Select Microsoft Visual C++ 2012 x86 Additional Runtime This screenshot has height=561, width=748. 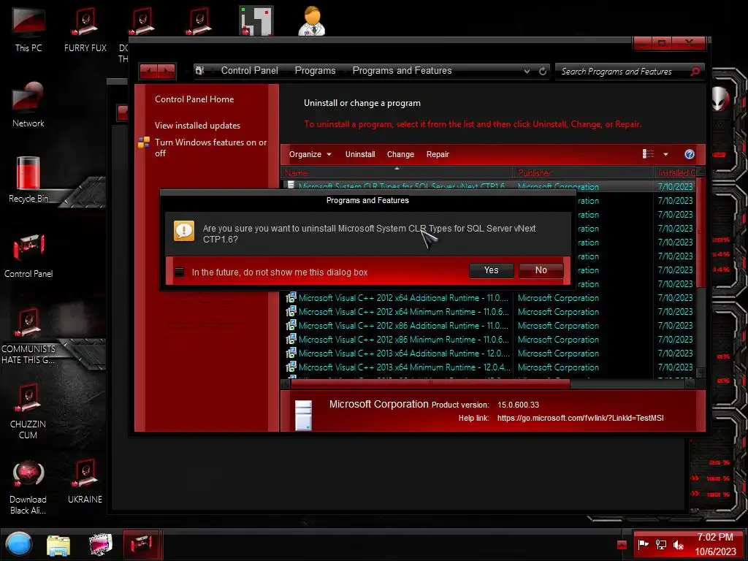coord(489,326)
